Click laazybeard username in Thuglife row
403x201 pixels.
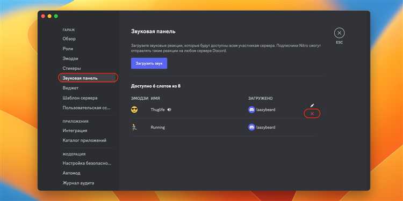click(x=266, y=110)
